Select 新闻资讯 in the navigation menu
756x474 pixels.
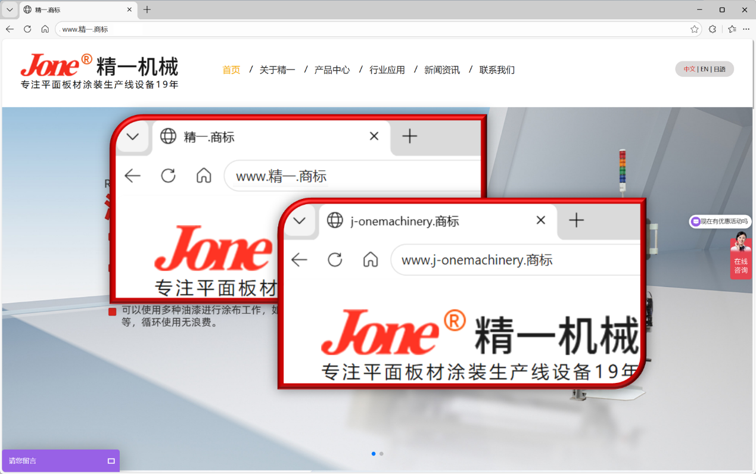click(442, 70)
